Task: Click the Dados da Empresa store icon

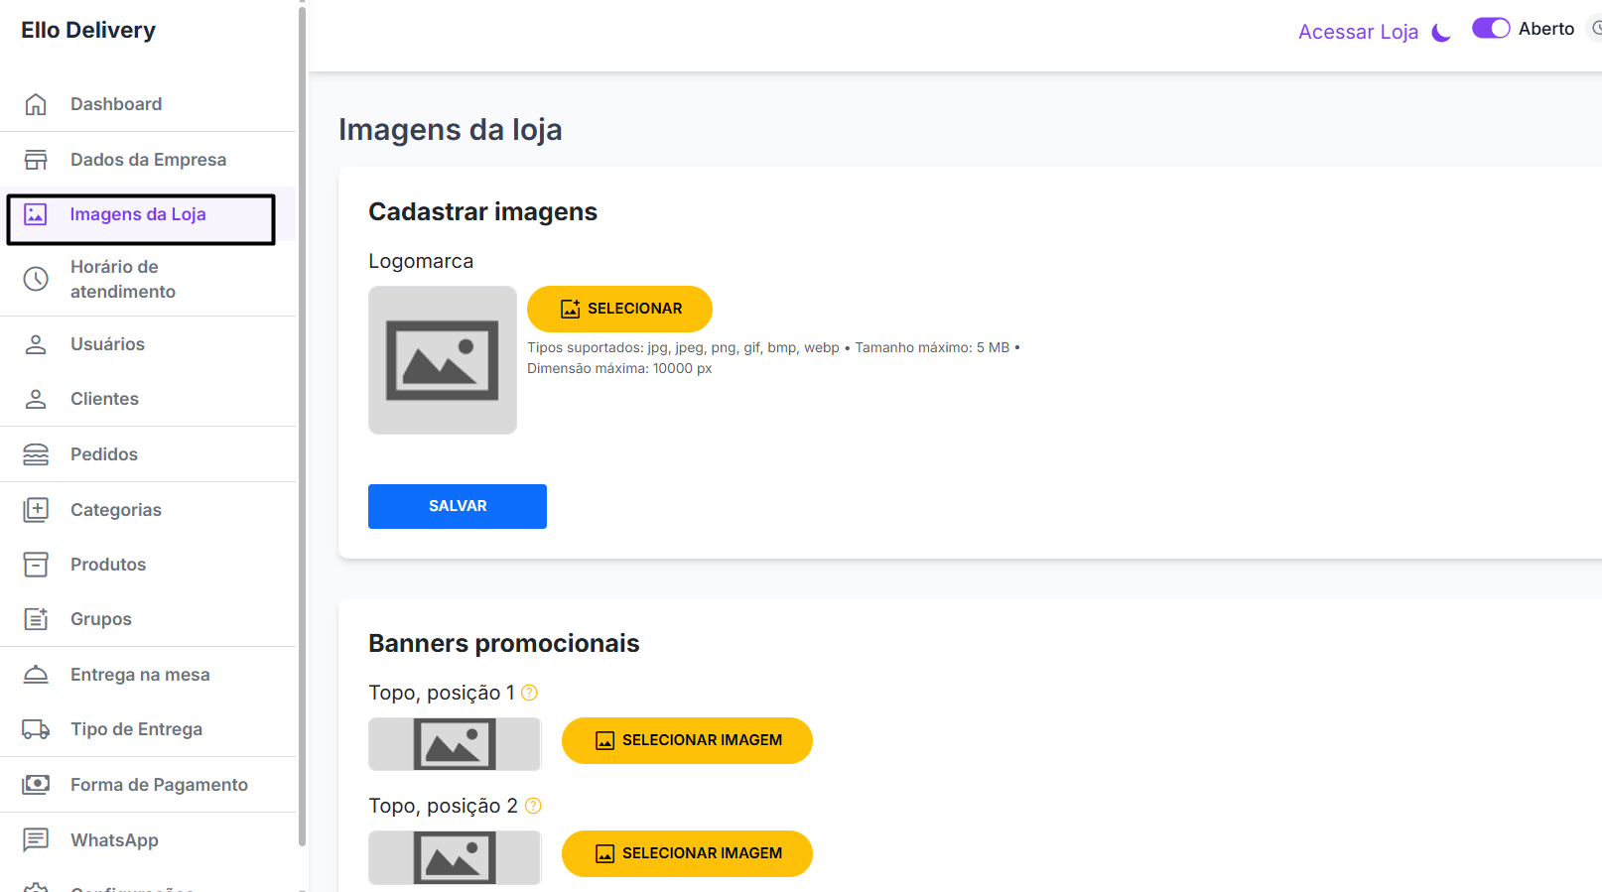Action: coord(36,160)
